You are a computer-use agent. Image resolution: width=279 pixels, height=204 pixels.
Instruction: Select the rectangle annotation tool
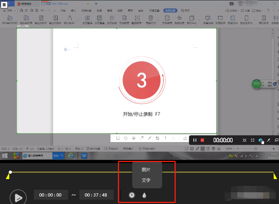(x=118, y=138)
